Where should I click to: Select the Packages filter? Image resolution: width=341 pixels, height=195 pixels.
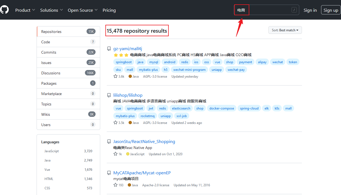coord(68,83)
